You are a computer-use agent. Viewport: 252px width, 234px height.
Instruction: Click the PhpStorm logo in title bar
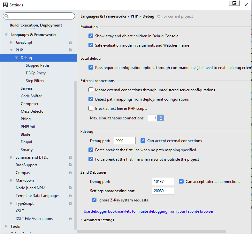coord(5,5)
